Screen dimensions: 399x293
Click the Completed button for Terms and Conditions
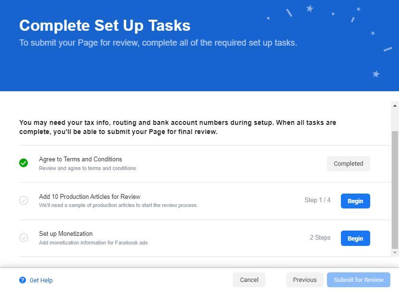[x=348, y=164]
